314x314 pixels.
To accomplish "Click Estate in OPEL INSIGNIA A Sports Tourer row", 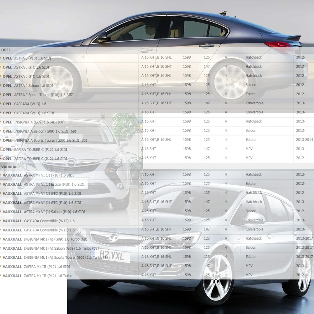I will pos(251,140).
